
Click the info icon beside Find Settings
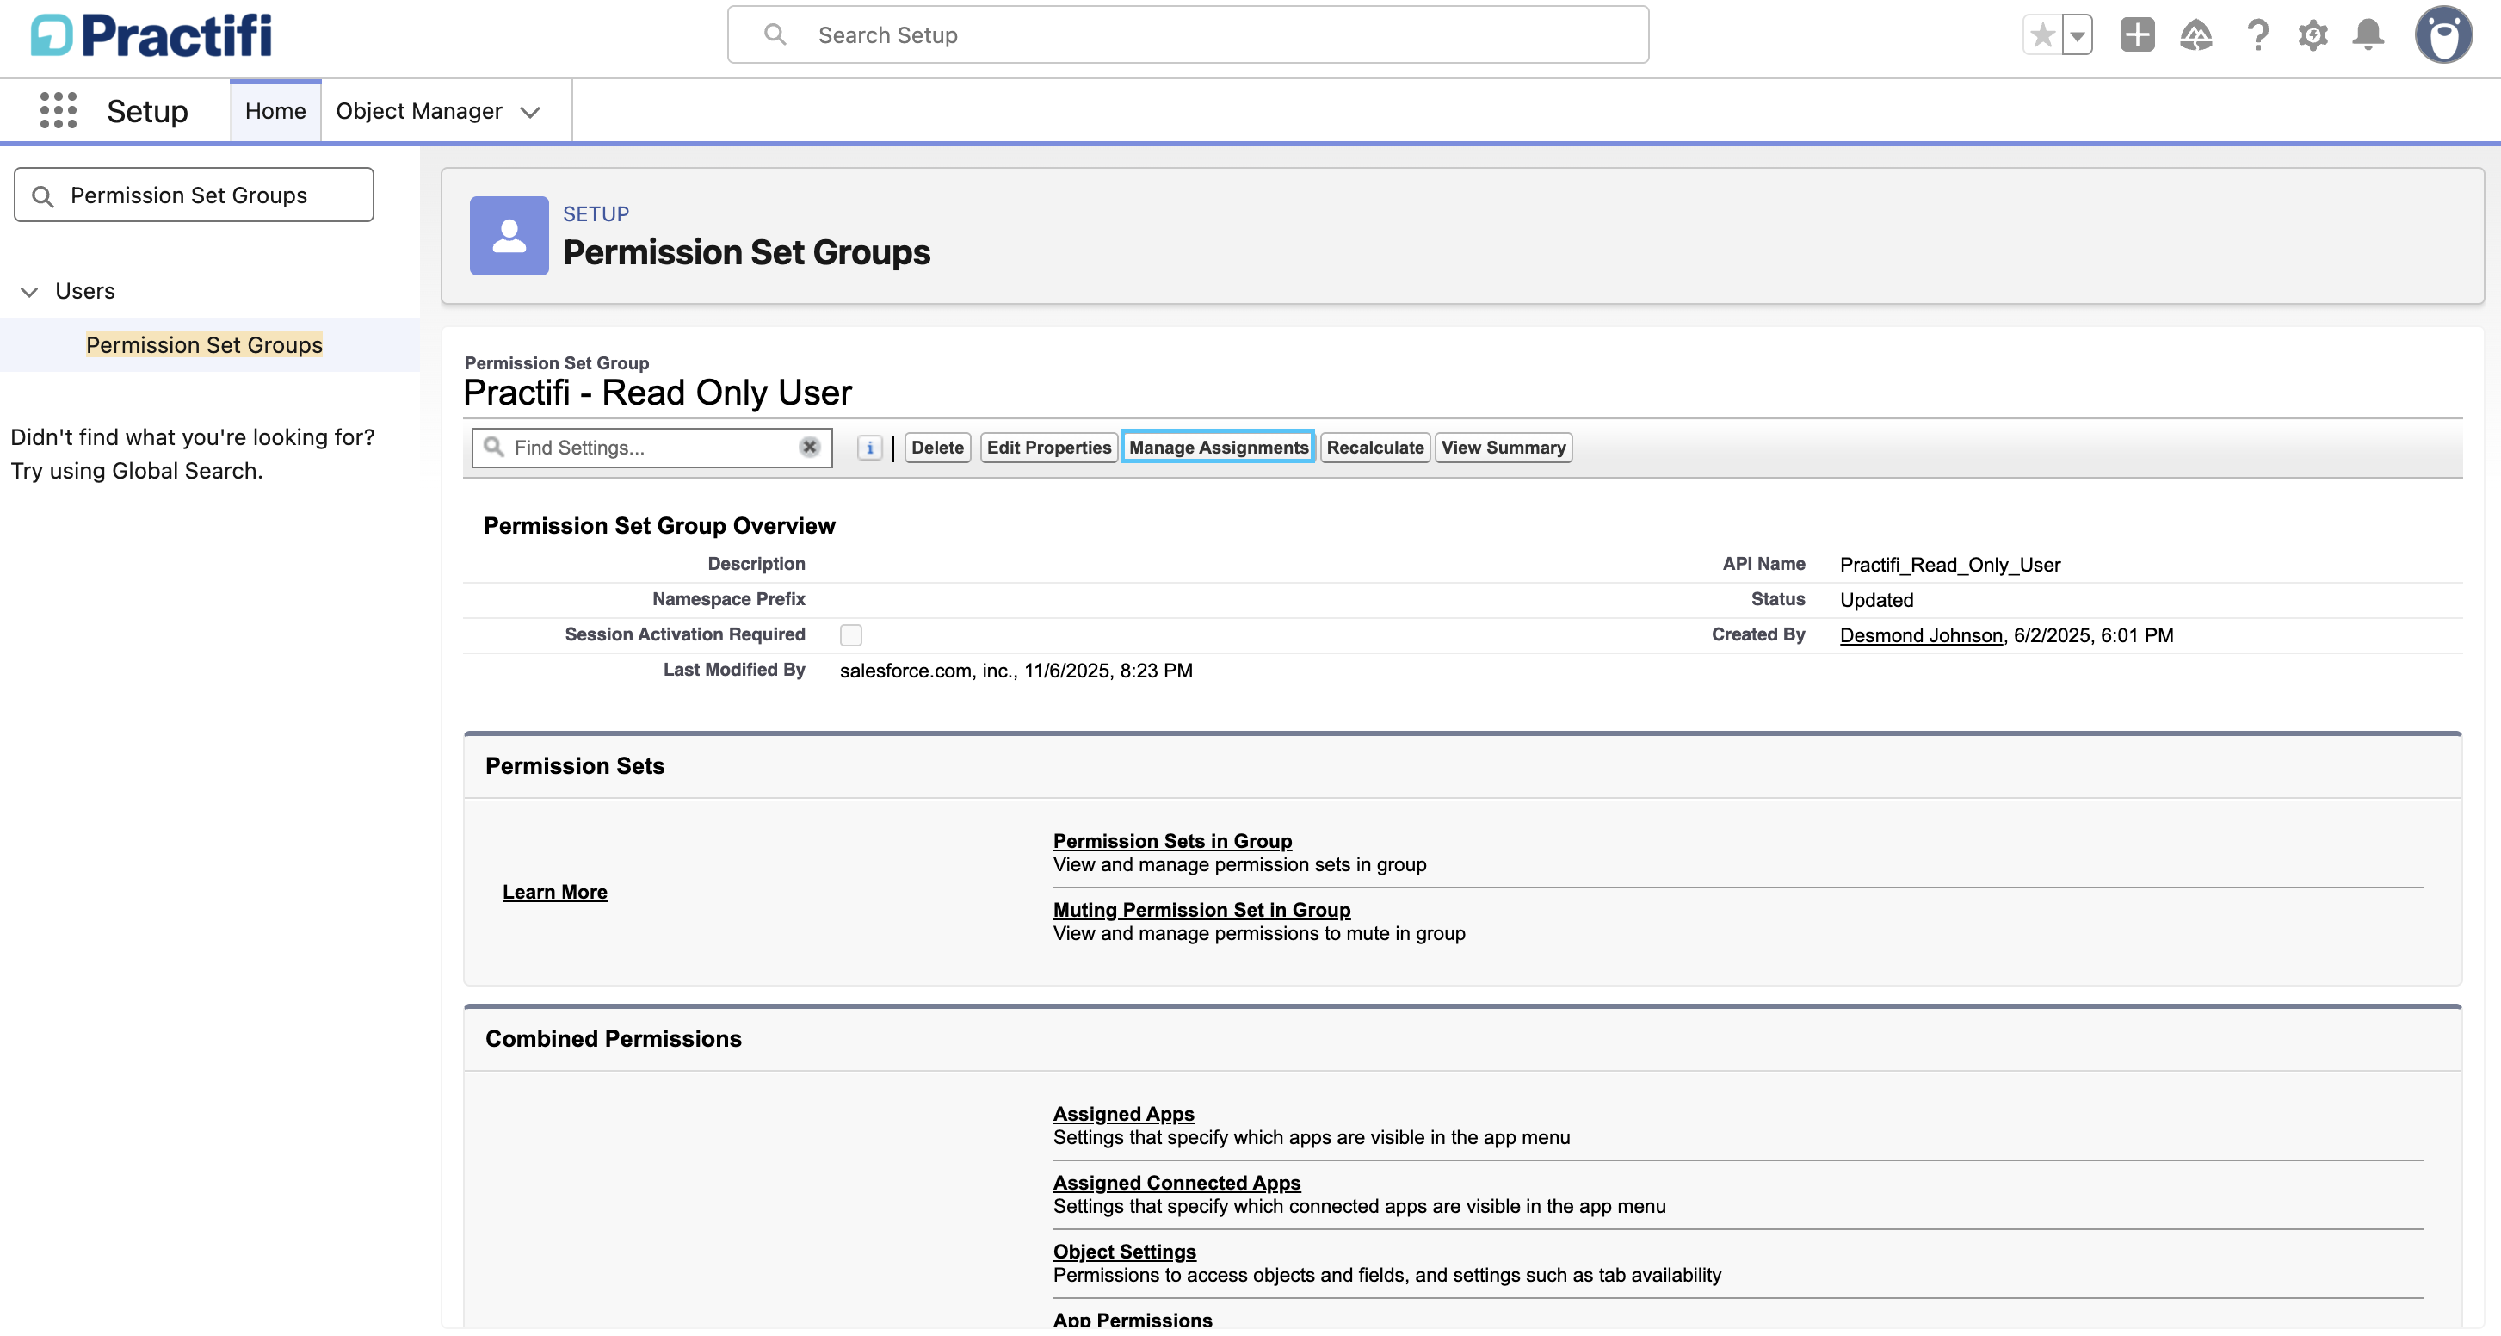pos(870,448)
